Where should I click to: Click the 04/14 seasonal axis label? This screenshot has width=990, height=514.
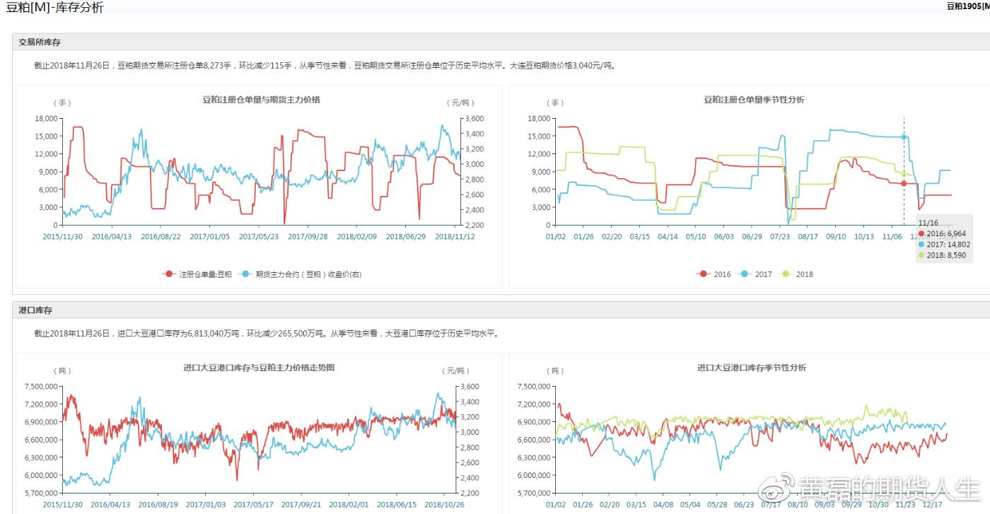tap(668, 237)
